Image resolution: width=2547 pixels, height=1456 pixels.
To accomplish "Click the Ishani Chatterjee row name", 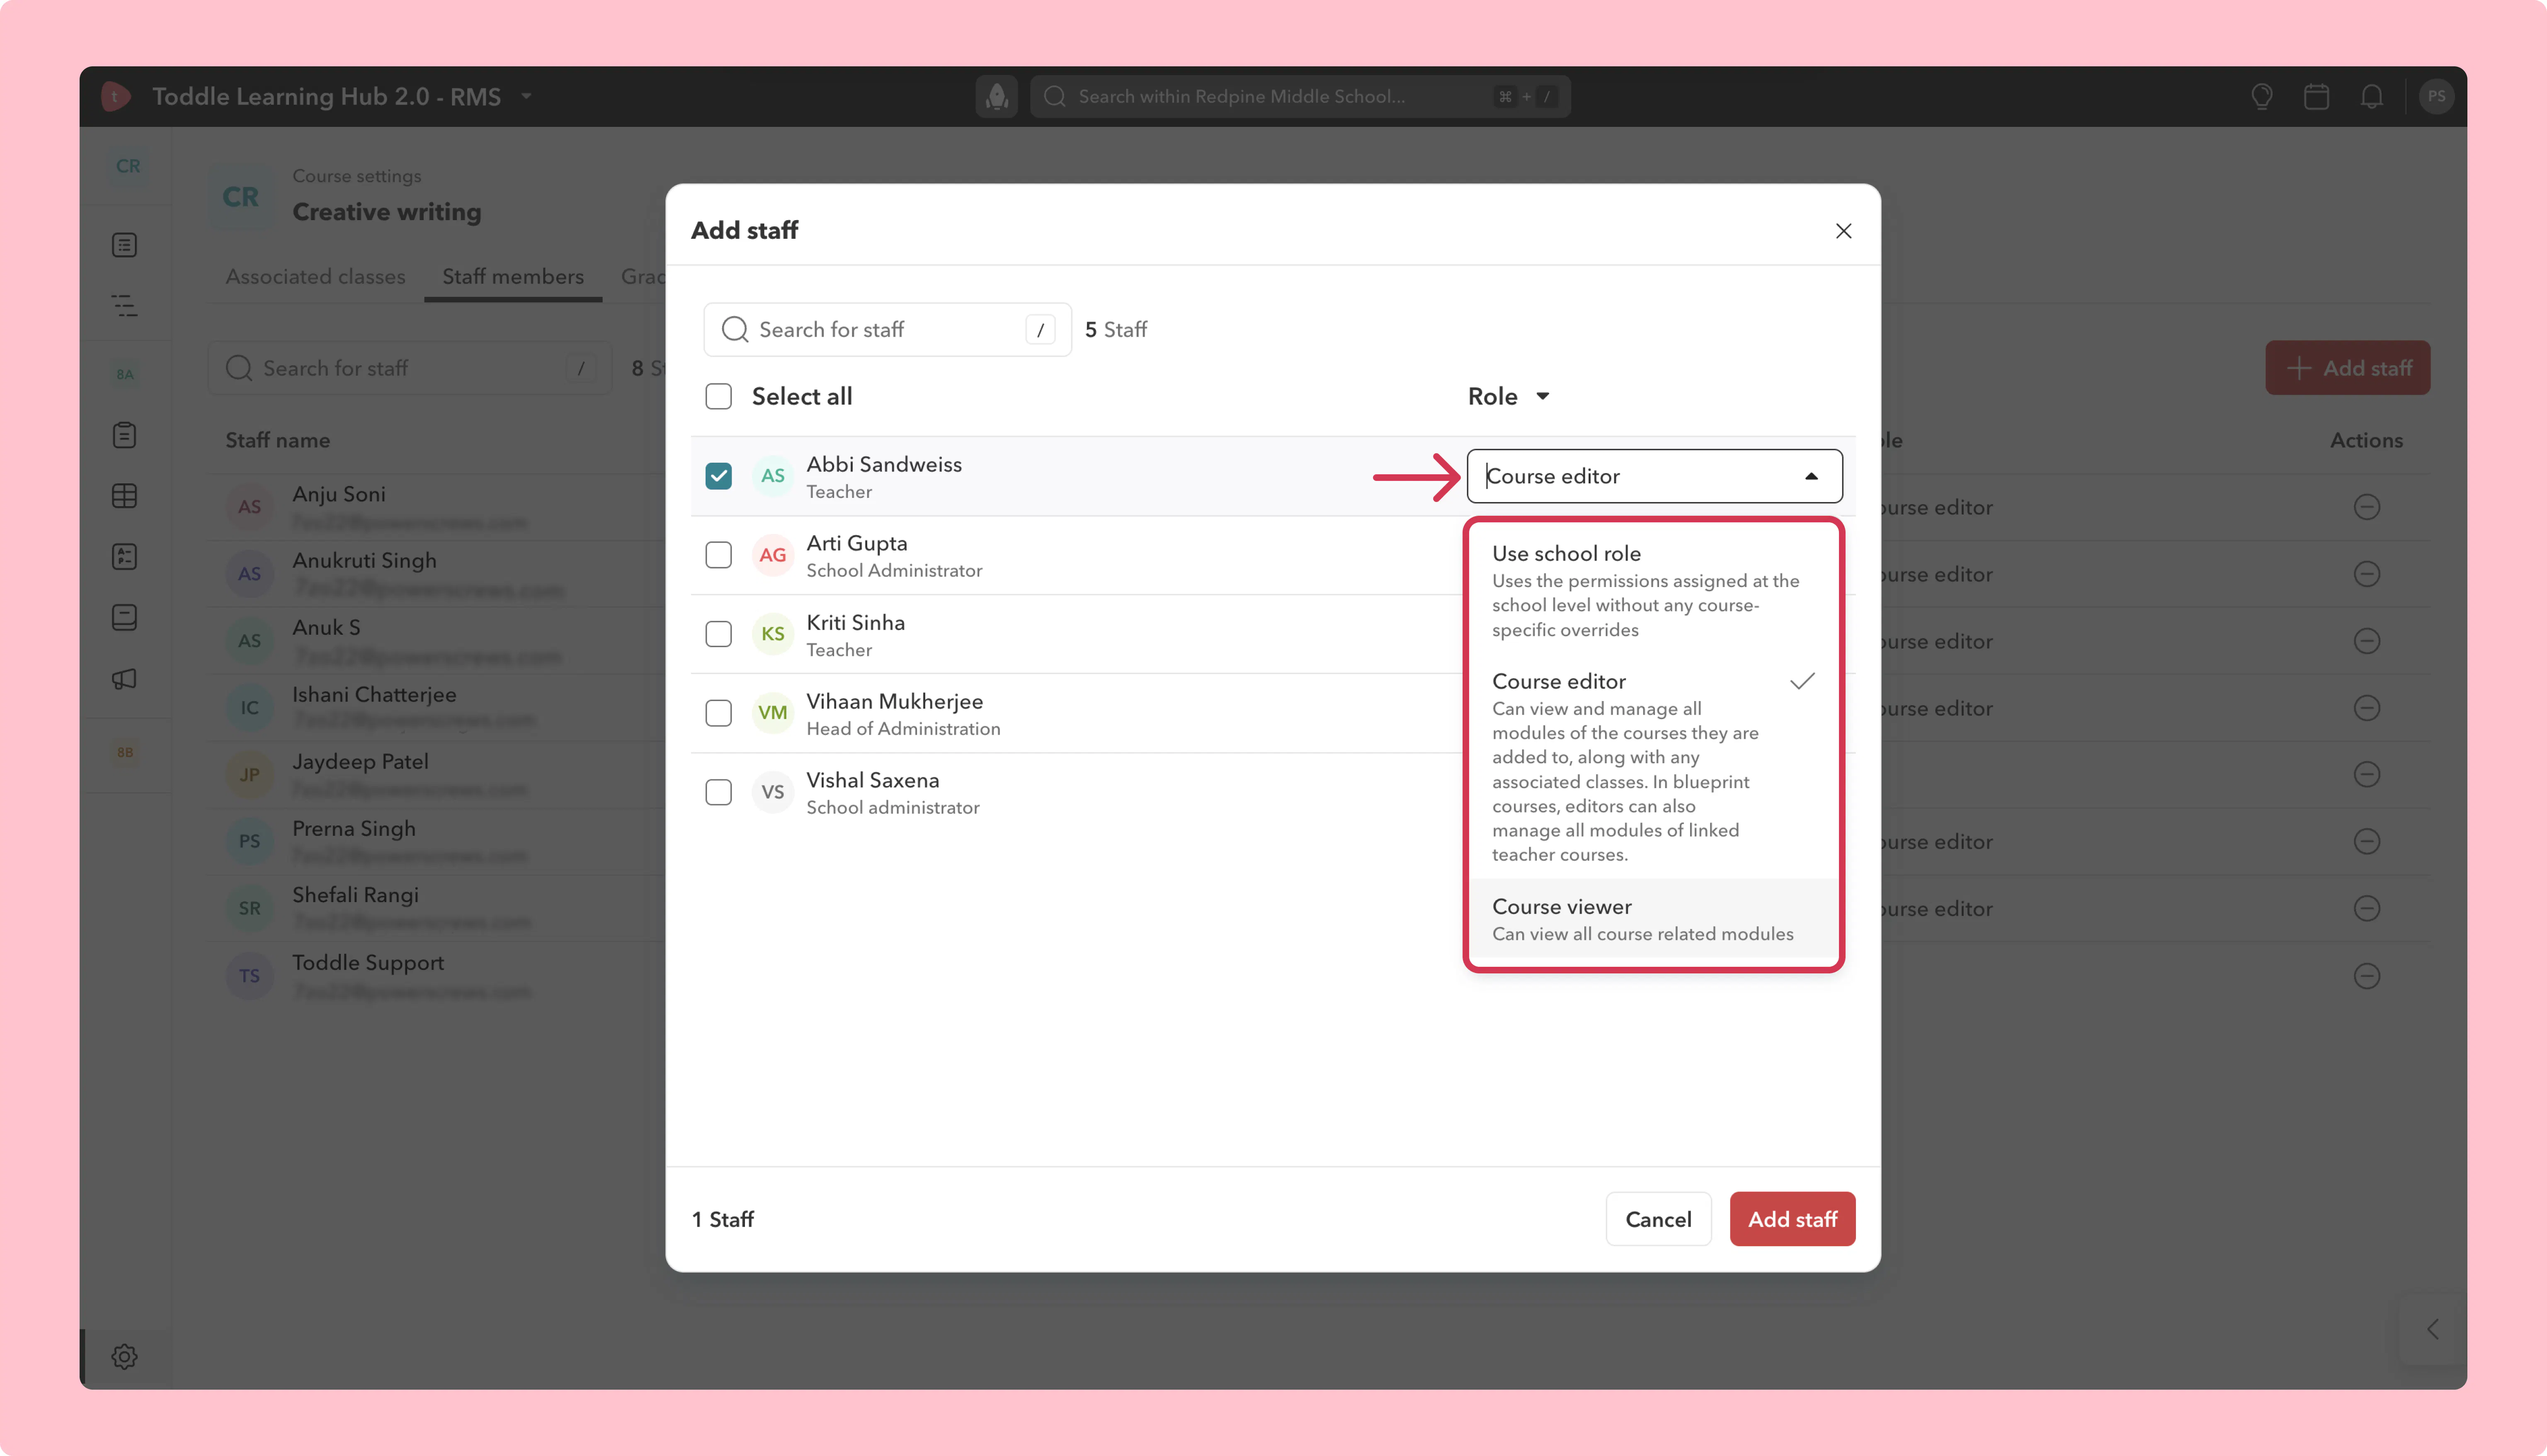I will 374,695.
